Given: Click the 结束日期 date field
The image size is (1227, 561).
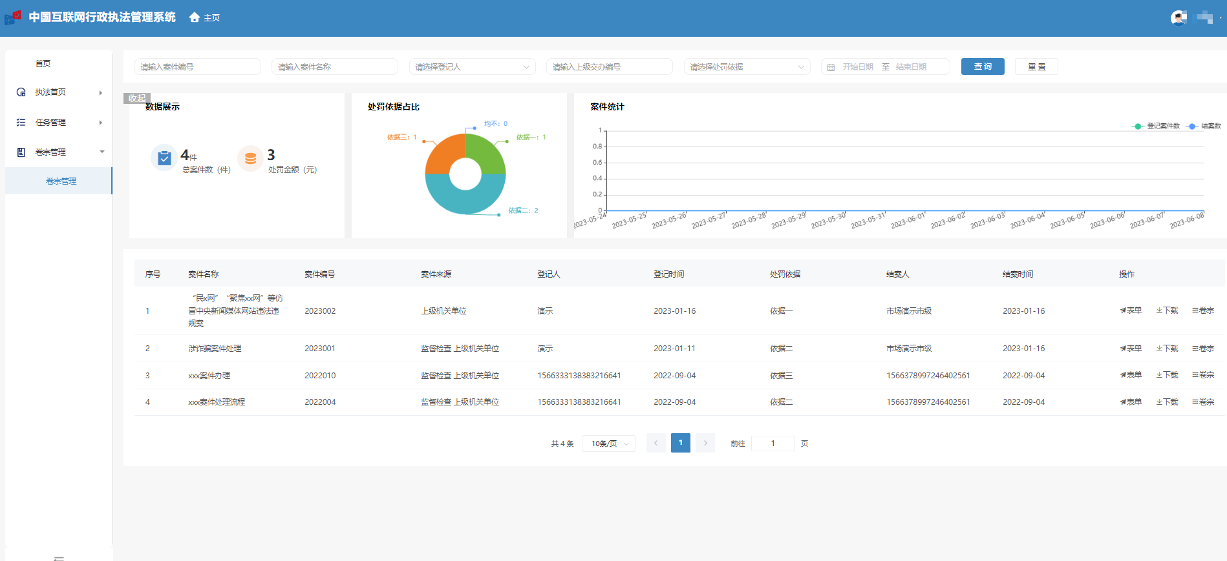Looking at the screenshot, I should pyautogui.click(x=912, y=67).
